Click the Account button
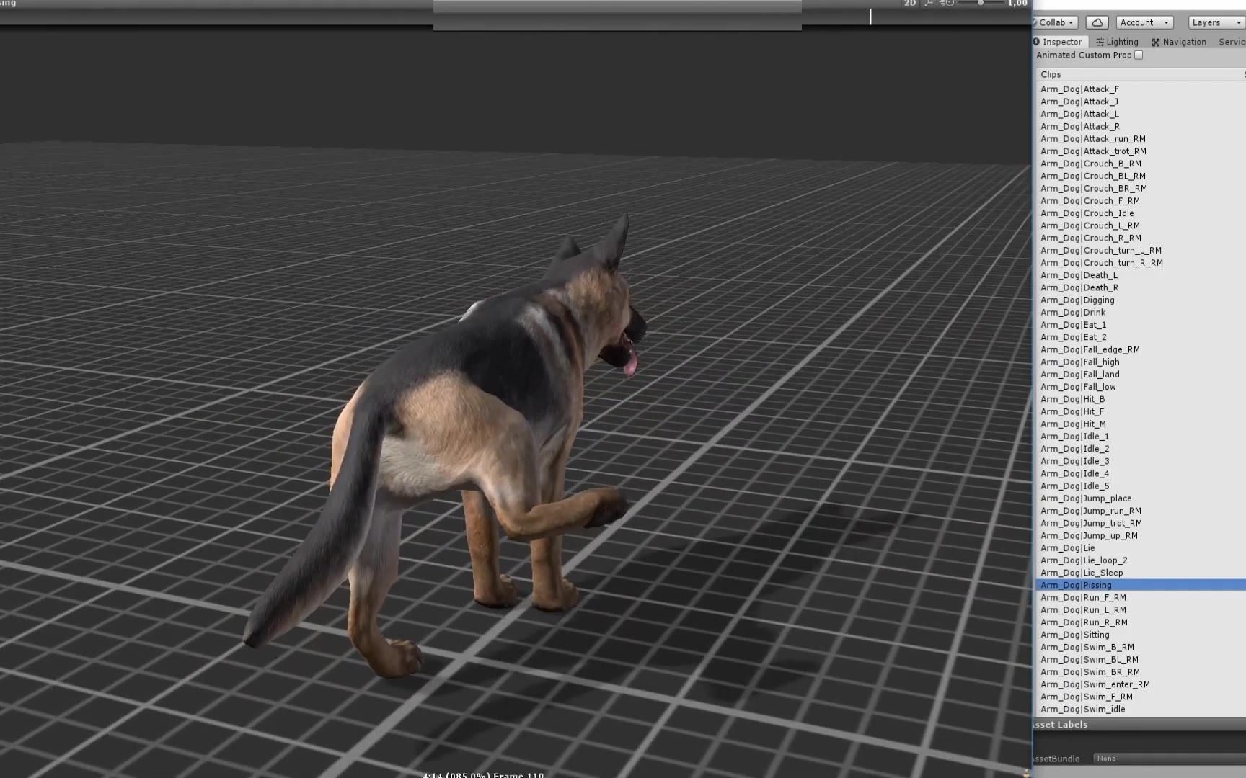The image size is (1246, 778). 1144,22
